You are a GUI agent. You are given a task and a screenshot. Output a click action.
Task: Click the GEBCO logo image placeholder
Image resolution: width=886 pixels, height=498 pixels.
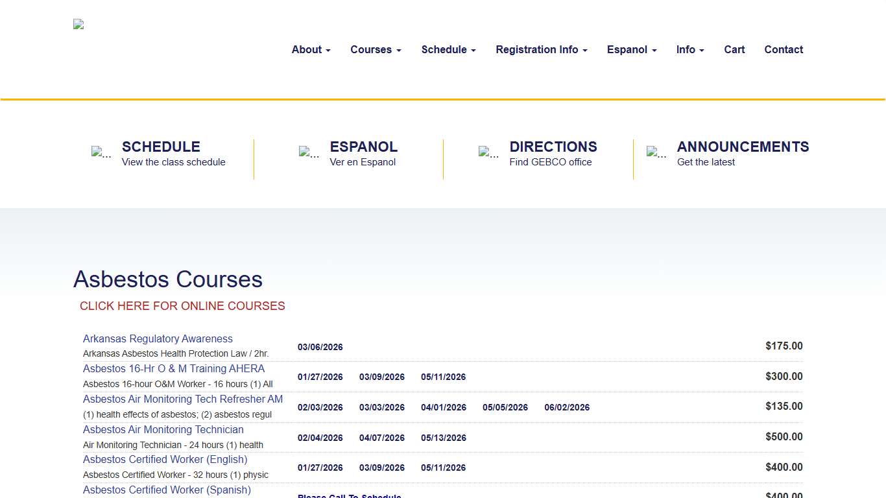(x=78, y=24)
